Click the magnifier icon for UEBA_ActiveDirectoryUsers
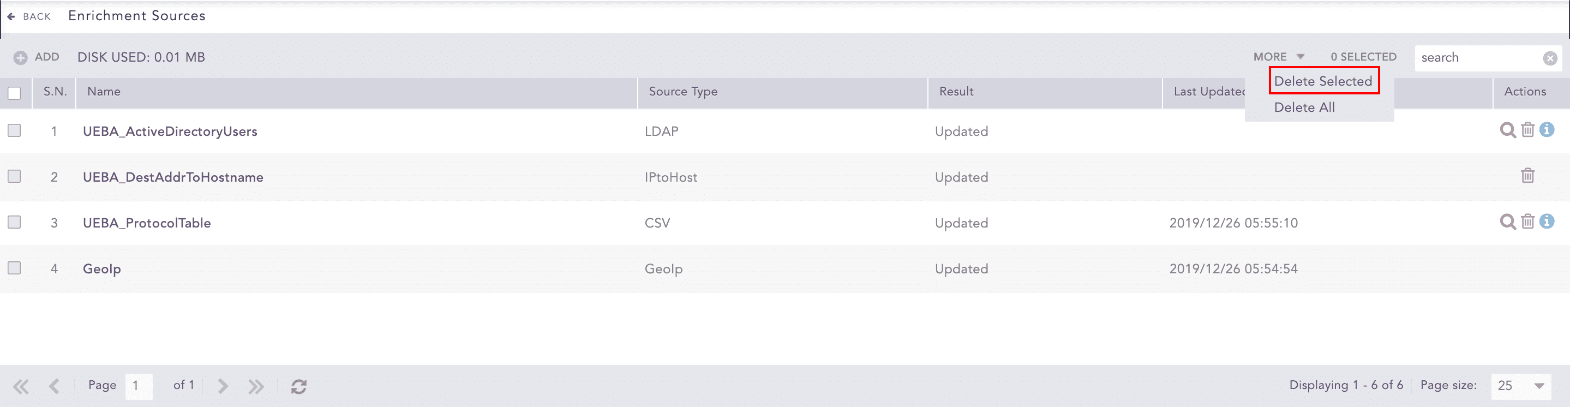Viewport: 1570px width, 407px height. coord(1508,130)
